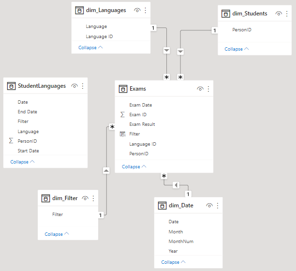Select the dim_Filter to Exams relationship arrow

106,171
